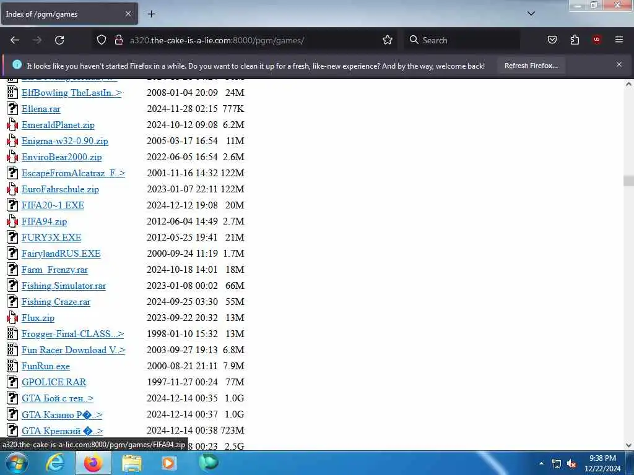Open the uBlock Origin extension icon
The width and height of the screenshot is (634, 475).
[596, 40]
